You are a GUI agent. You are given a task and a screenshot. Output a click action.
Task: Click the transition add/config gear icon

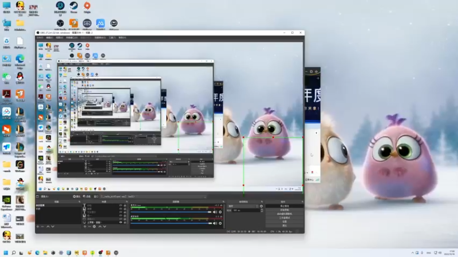(261, 206)
